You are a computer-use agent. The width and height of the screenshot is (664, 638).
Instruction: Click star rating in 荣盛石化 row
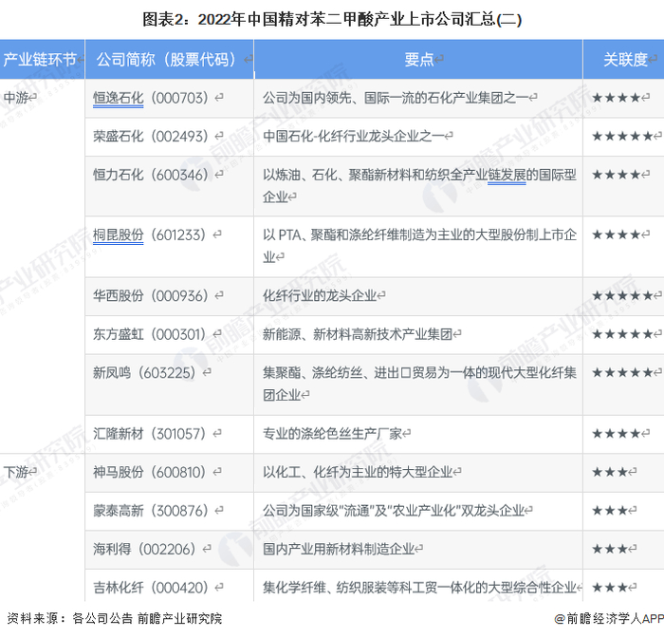pyautogui.click(x=622, y=136)
